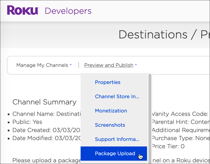The image size is (210, 164).
Task: Collapse the Preview and Publish menu
Action: 111,65
